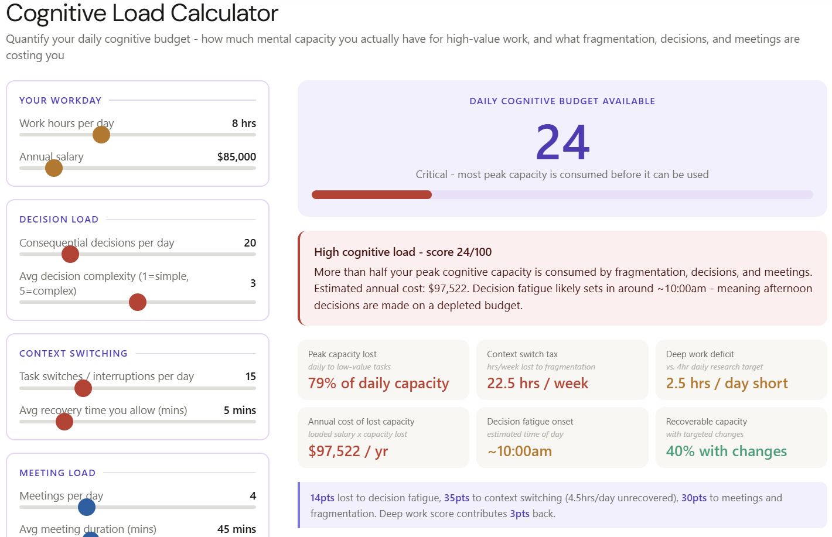Screen dimensions: 832x537
Task: Select the Recoverable capacity card
Action: click(741, 437)
